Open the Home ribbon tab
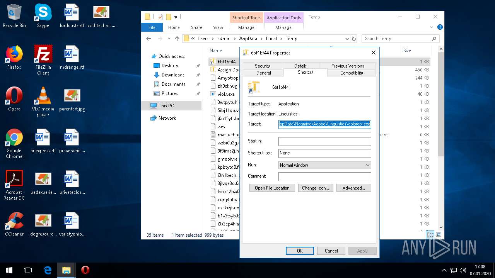The image size is (495, 278). 174,27
